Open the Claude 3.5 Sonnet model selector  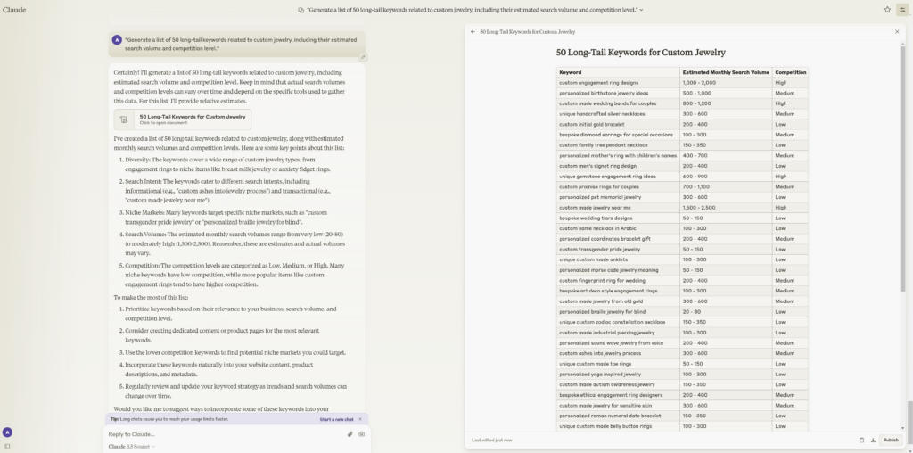[x=132, y=447]
